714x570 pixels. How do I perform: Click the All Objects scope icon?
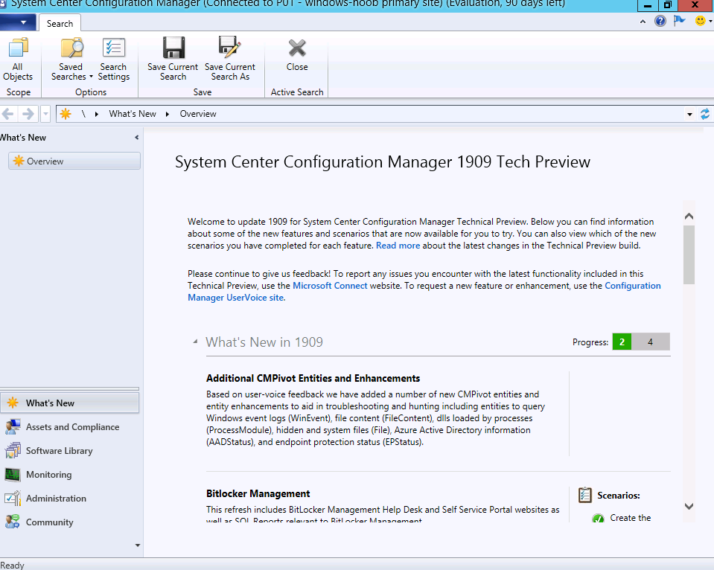click(18, 48)
